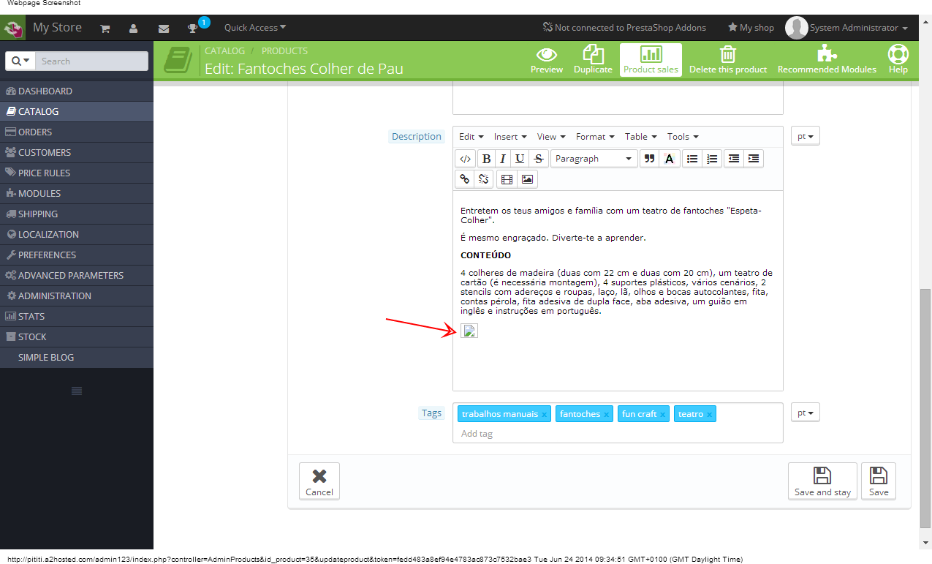
Task: Open the customers person icon
Action: (134, 29)
